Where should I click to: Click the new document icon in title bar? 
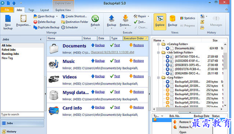pyautogui.click(x=9, y=3)
